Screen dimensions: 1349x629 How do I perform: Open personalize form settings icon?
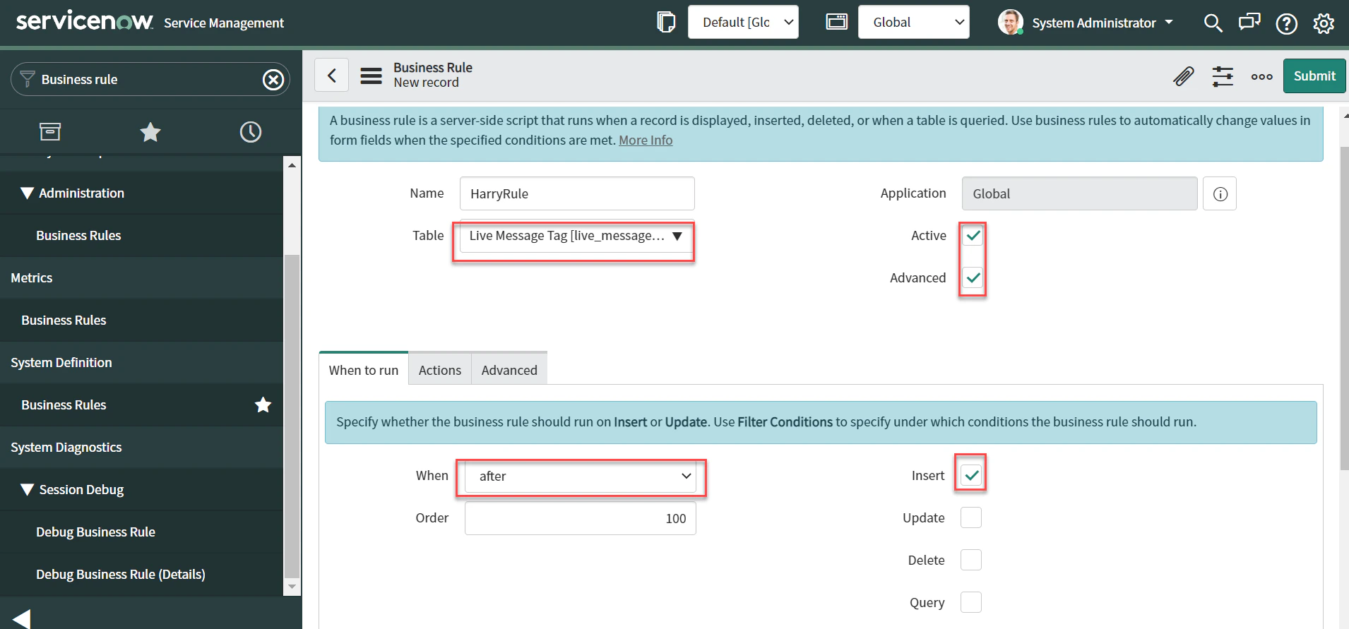[1223, 76]
